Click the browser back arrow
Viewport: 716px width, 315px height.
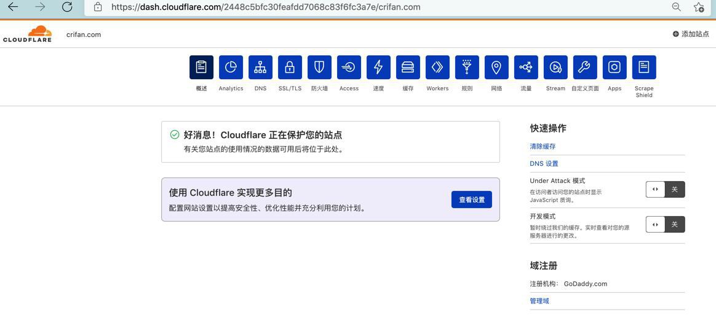[x=13, y=7]
